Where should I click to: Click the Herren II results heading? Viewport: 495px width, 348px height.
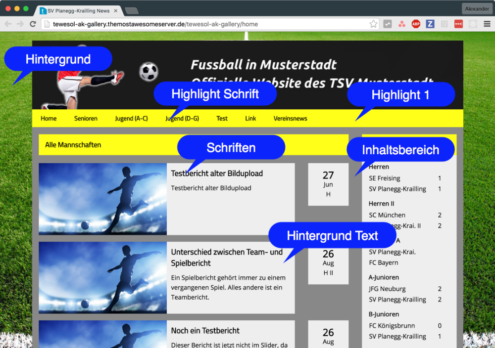click(381, 204)
